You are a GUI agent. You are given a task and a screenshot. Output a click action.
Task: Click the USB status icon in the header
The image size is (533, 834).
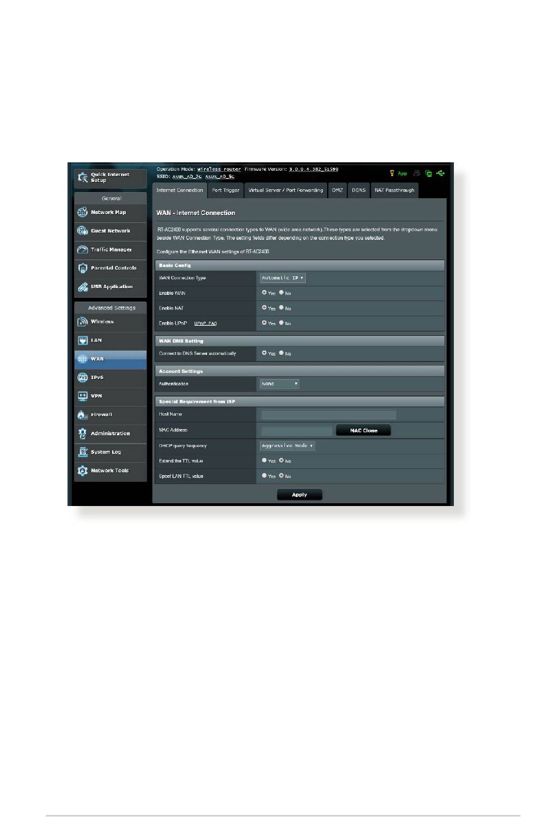point(440,174)
